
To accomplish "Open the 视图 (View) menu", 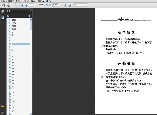I will point(19,1).
